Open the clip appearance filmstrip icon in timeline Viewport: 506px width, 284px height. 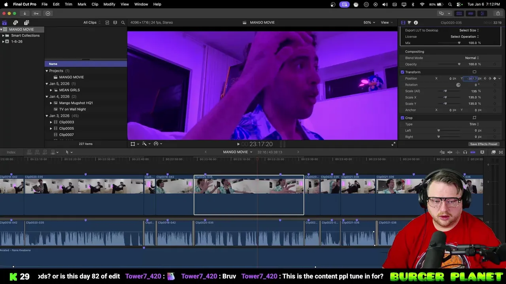tap(482, 152)
